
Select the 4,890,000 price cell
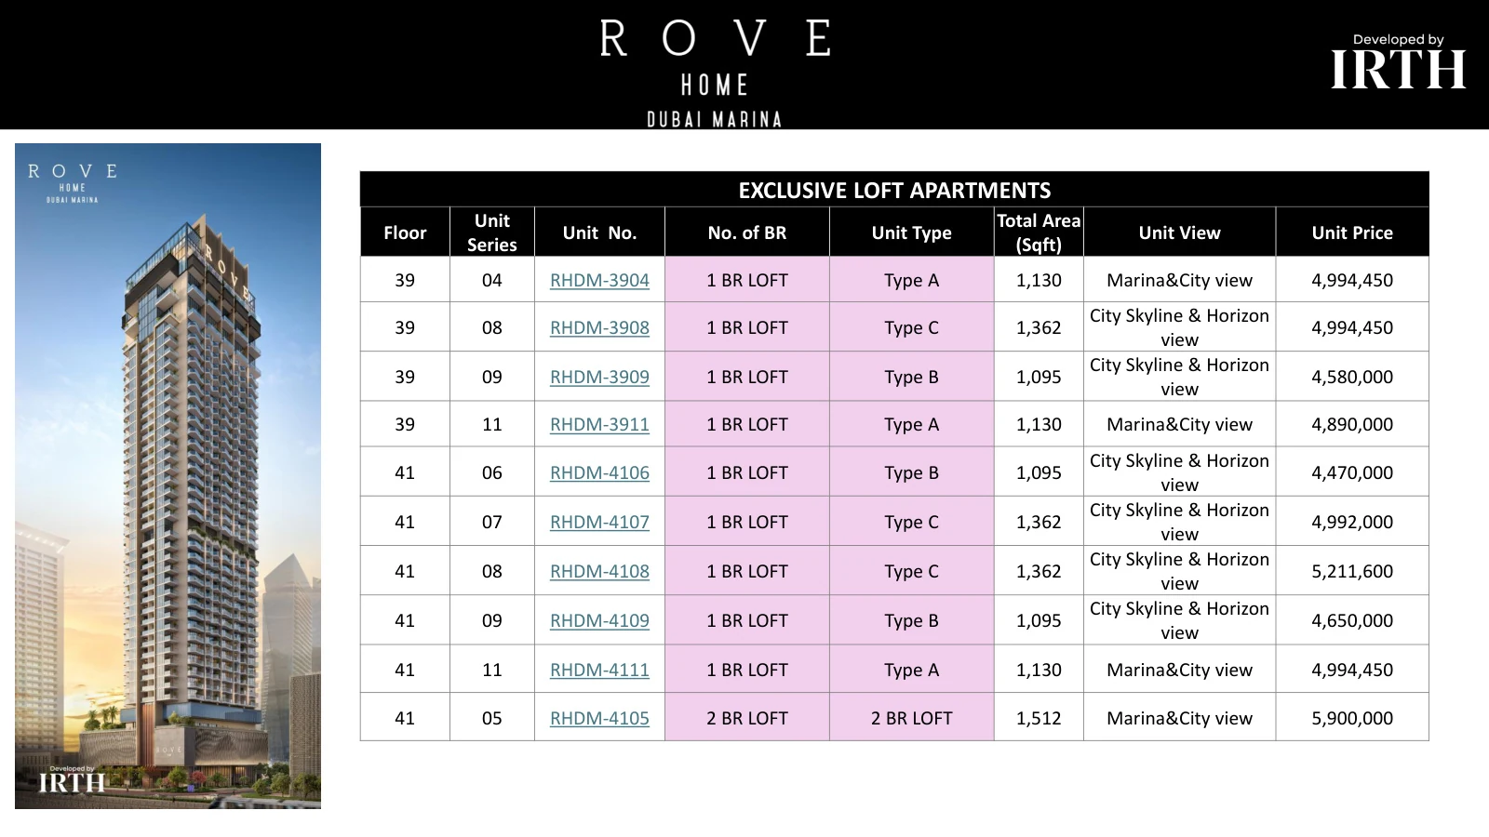[1352, 424]
